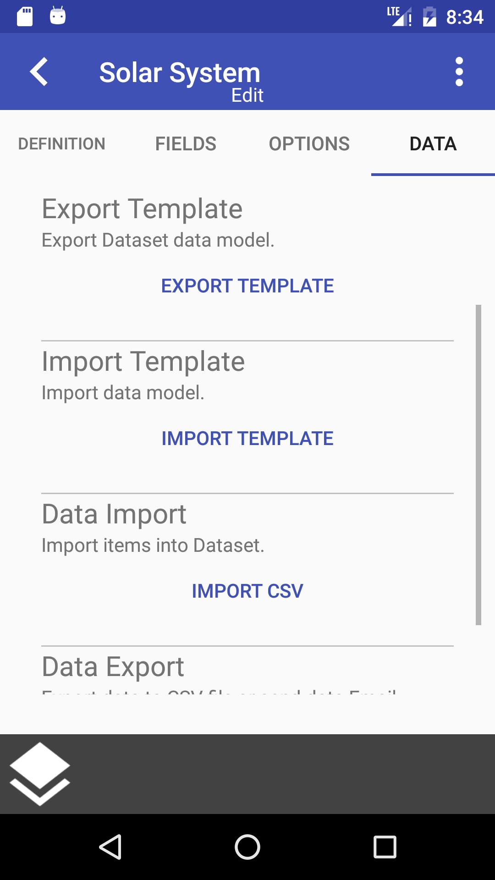495x880 pixels.
Task: Click the IMPORT TEMPLATE button
Action: (x=247, y=439)
